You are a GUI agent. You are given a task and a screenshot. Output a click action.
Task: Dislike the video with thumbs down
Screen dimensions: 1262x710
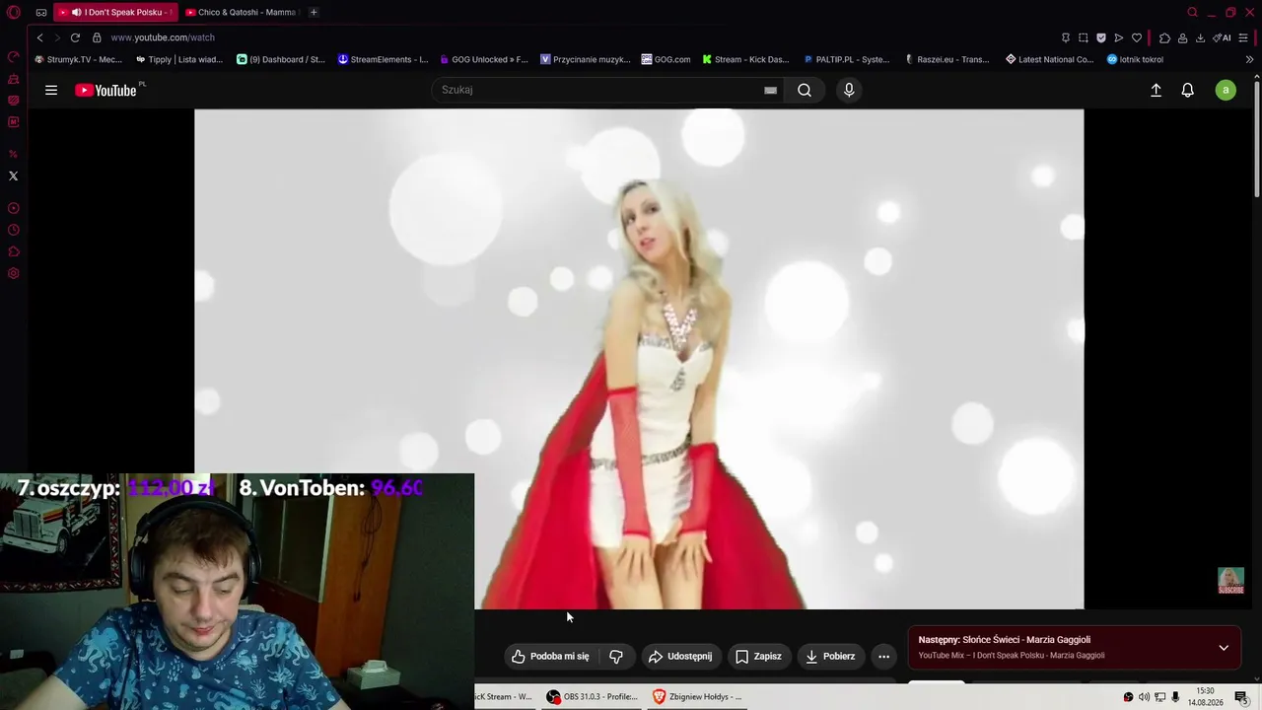pyautogui.click(x=616, y=656)
